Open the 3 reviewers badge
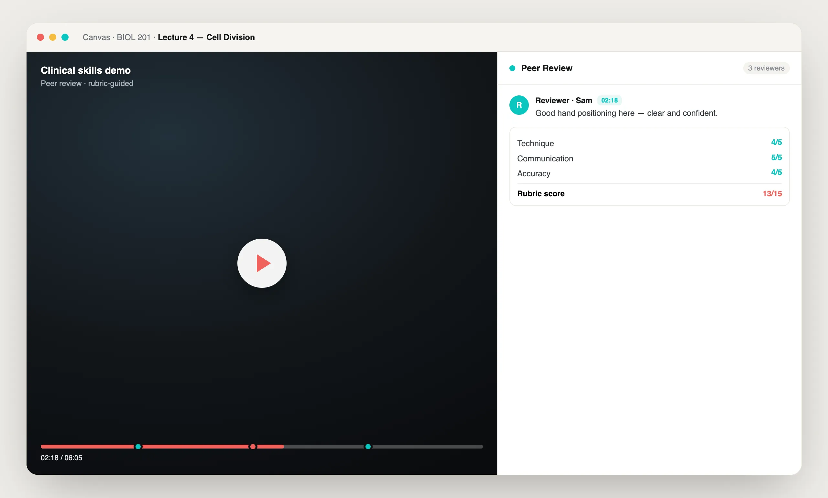The image size is (828, 498). click(766, 68)
